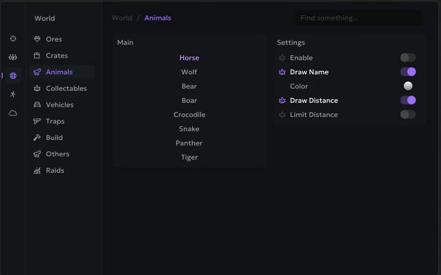
Task: Click the gun icon beside Traps
Action: tap(37, 121)
